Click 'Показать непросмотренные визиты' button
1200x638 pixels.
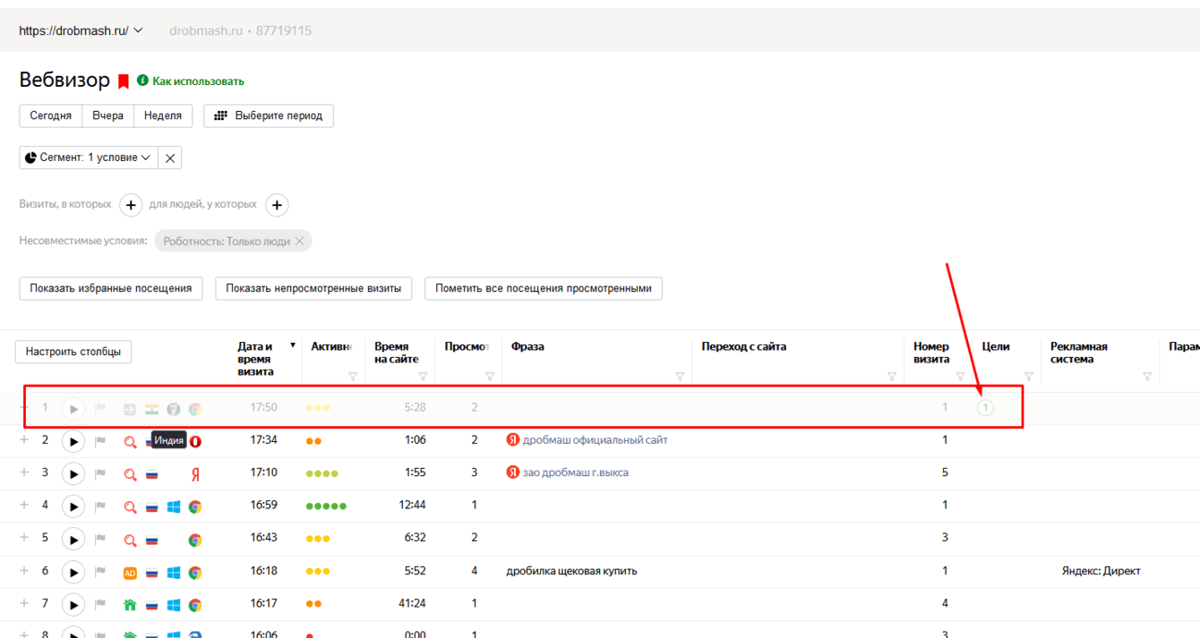coord(313,288)
